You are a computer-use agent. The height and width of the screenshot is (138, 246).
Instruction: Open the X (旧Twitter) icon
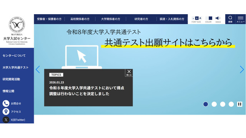[6, 120]
